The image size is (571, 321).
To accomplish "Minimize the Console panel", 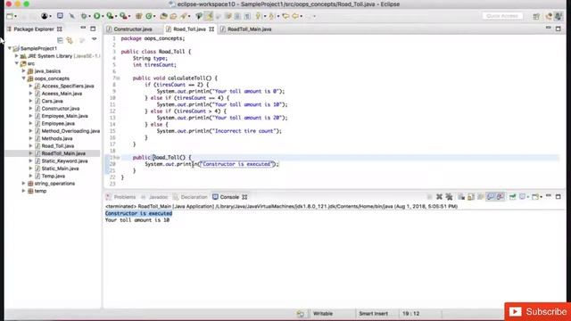I will pyautogui.click(x=549, y=196).
